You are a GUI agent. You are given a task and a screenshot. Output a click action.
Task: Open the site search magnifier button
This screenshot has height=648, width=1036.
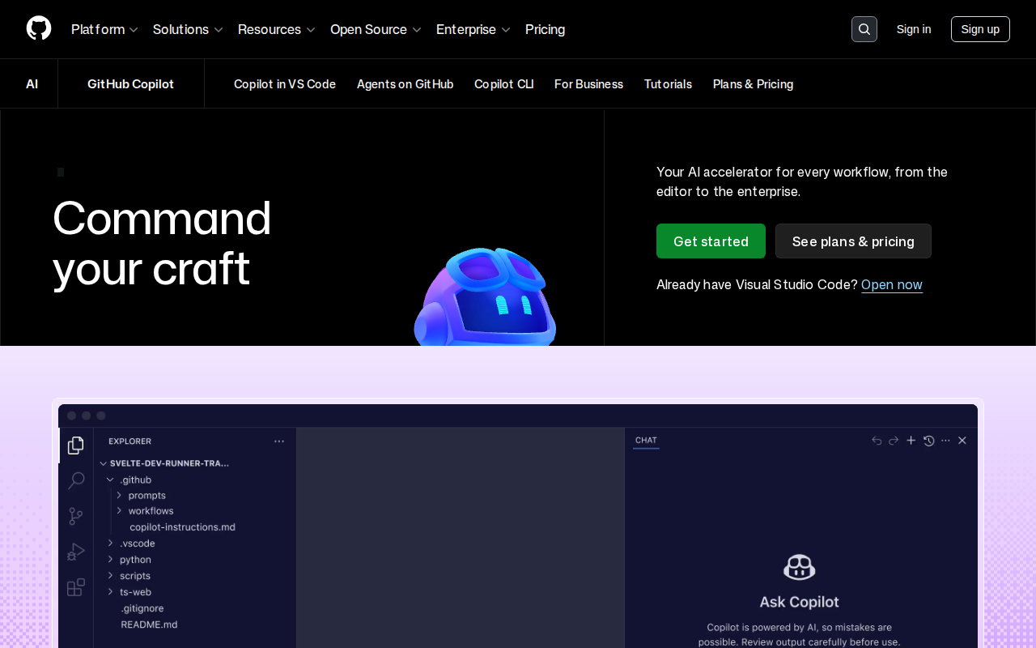pyautogui.click(x=864, y=29)
